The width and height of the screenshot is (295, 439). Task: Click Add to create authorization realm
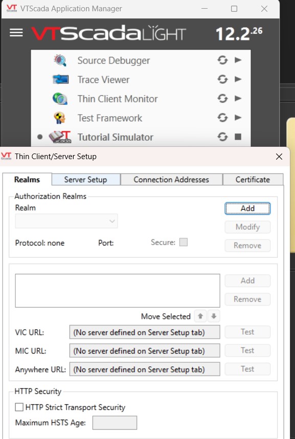[x=247, y=209]
